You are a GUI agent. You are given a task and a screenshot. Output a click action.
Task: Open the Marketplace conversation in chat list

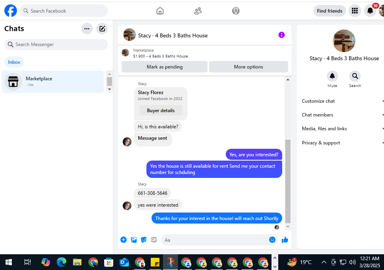pyautogui.click(x=52, y=81)
